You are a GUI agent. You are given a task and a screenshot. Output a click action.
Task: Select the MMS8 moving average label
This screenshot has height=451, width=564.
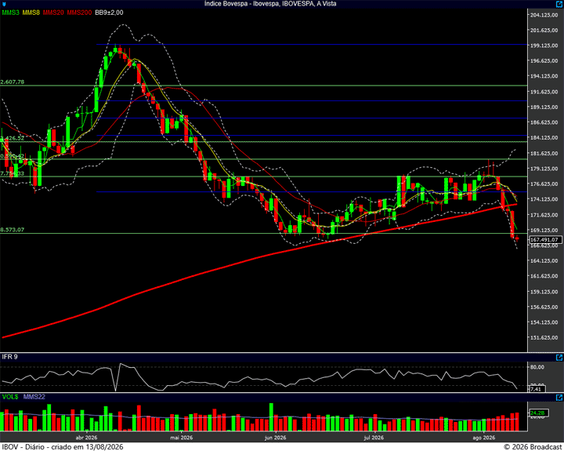click(x=31, y=13)
